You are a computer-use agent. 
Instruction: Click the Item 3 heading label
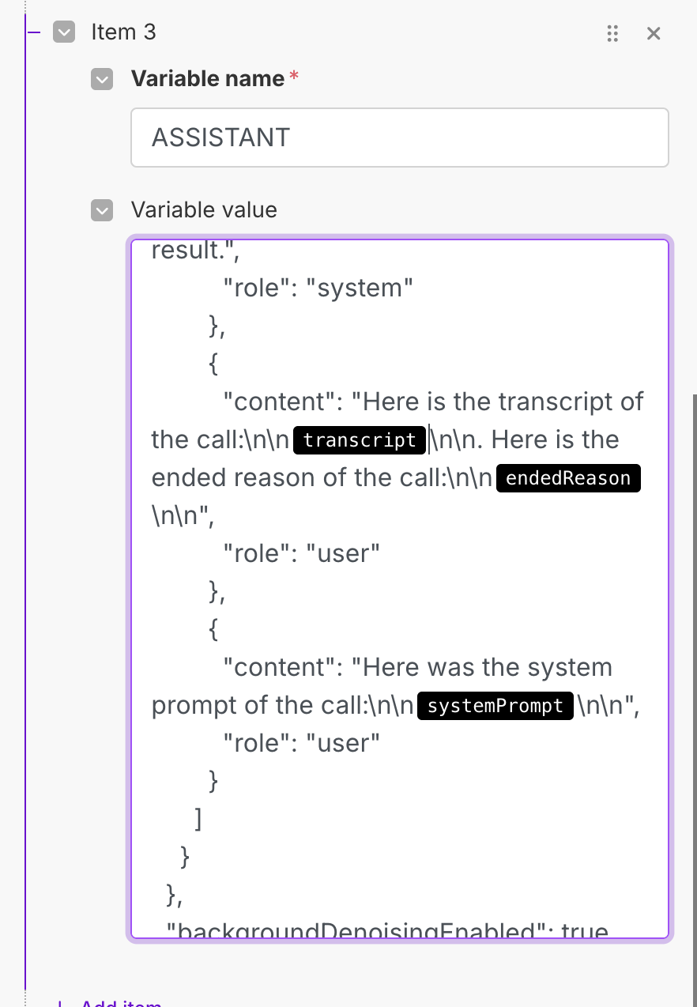pos(124,32)
